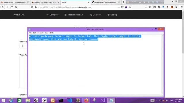Open the Notepad Format menu

click(40, 33)
